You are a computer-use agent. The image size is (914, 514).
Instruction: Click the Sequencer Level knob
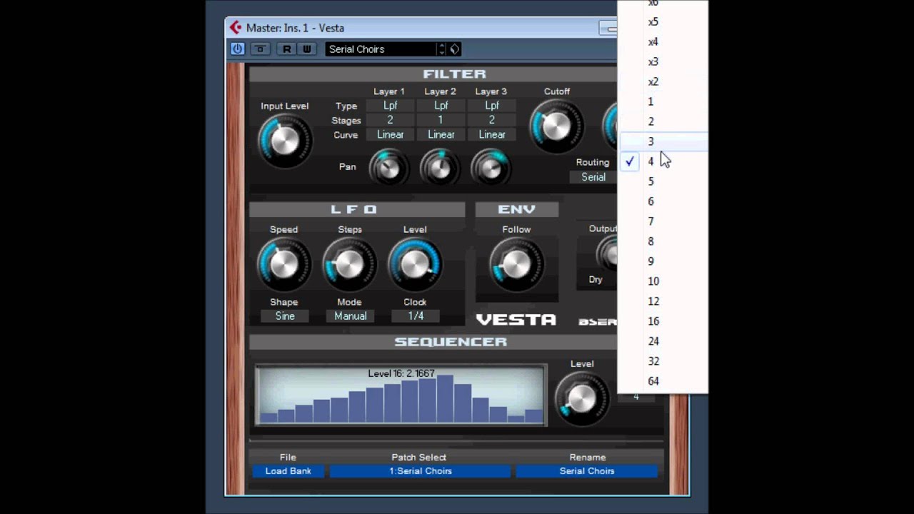pos(581,398)
